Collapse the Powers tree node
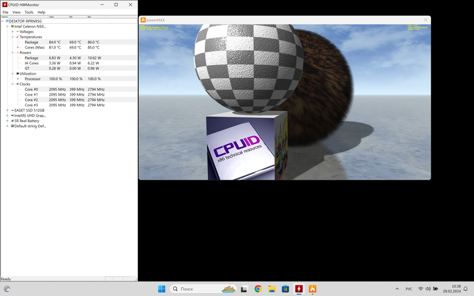474x296 pixels. 12,52
